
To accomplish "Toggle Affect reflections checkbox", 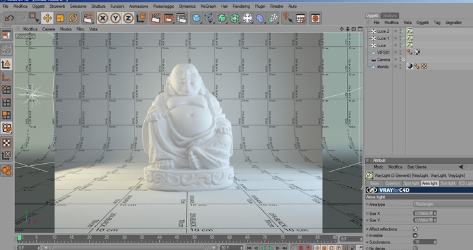I will (x=415, y=229).
